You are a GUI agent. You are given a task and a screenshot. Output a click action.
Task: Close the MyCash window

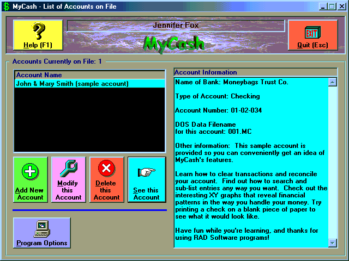[x=342, y=7]
